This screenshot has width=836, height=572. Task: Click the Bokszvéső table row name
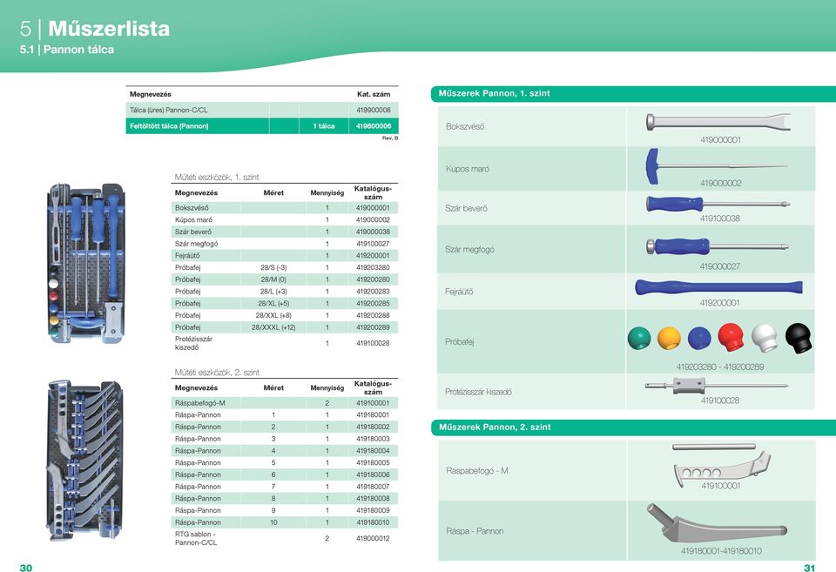pyautogui.click(x=192, y=208)
